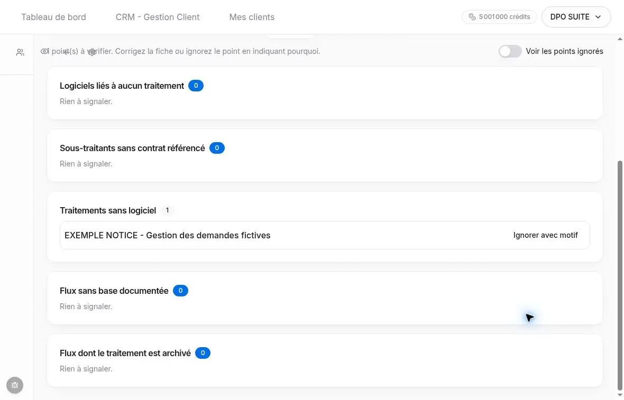Image resolution: width=624 pixels, height=400 pixels.
Task: Click the count 1 beside Traitements sans logiciel
Action: 167,210
